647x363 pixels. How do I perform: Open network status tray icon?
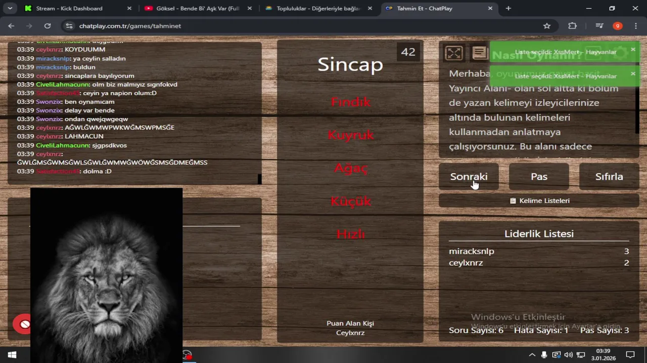pos(581,355)
